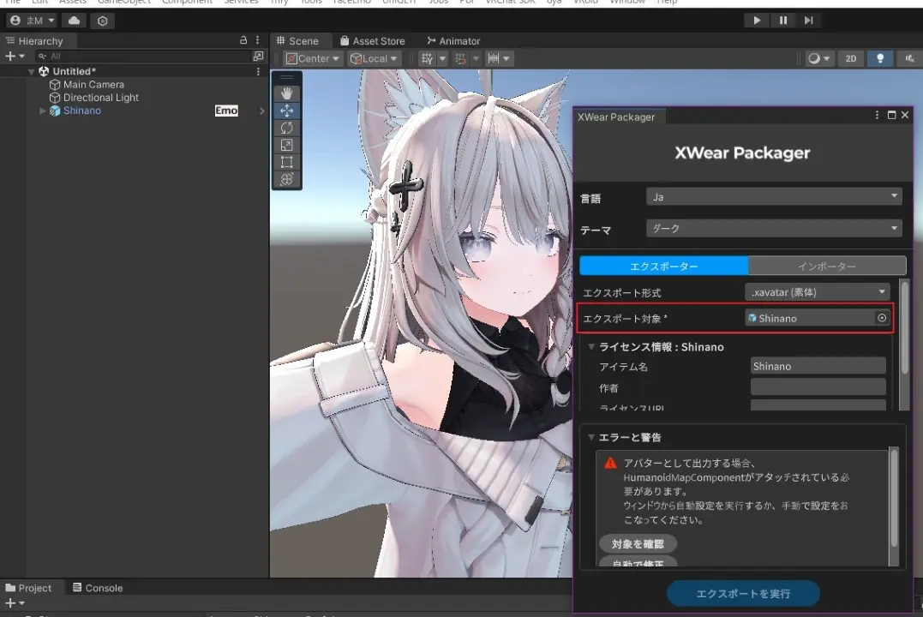The image size is (923, 617).
Task: Click the red warning icon in errors
Action: tap(610, 463)
